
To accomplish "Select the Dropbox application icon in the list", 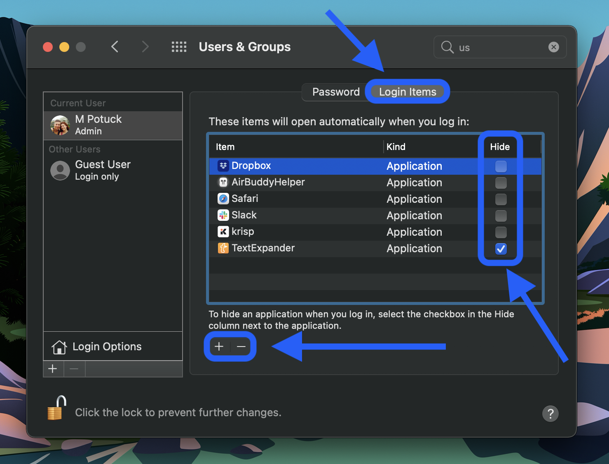I will (x=223, y=166).
